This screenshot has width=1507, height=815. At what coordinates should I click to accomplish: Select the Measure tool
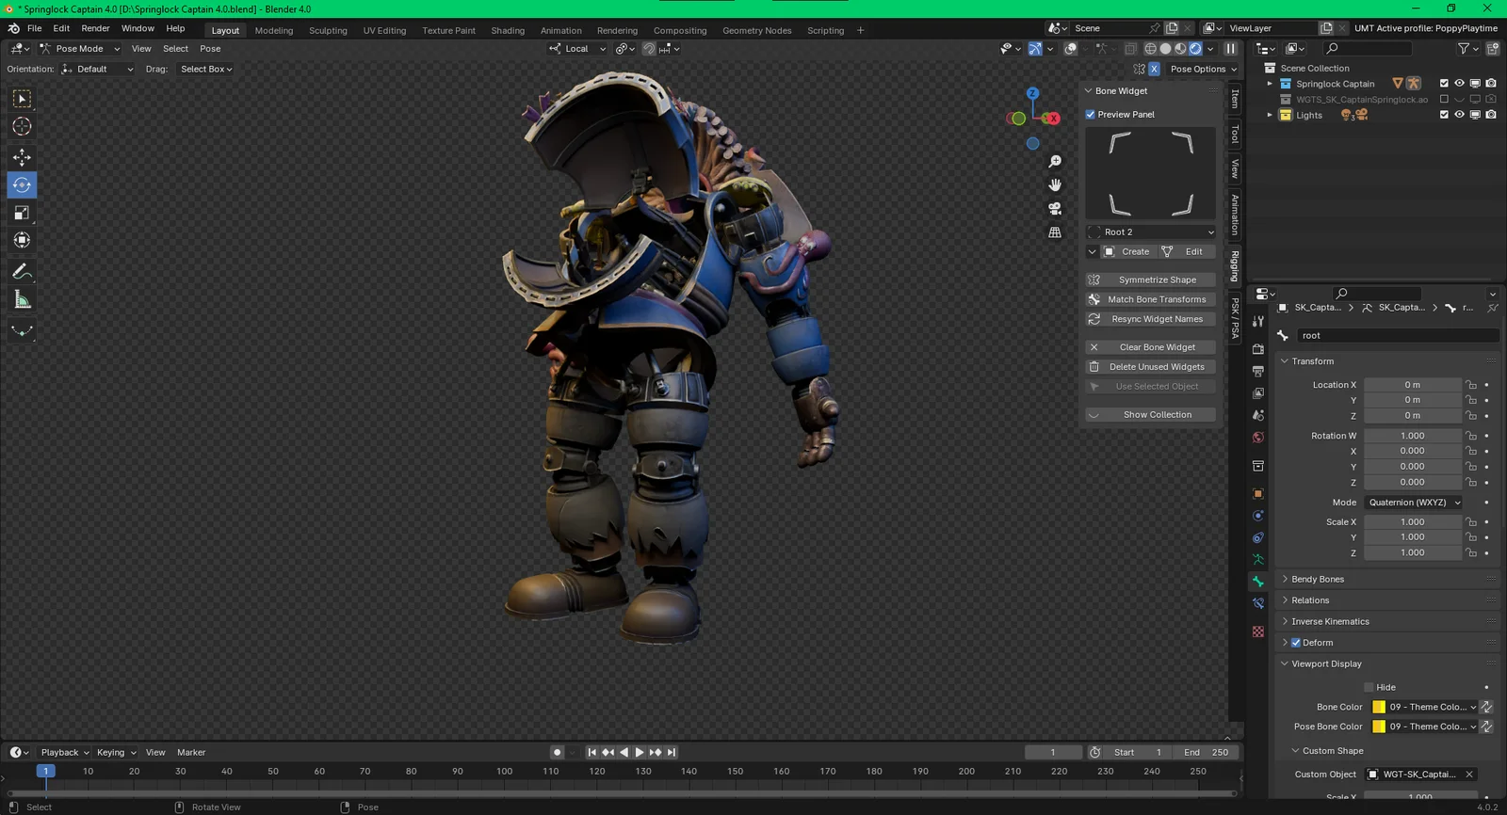coord(22,300)
